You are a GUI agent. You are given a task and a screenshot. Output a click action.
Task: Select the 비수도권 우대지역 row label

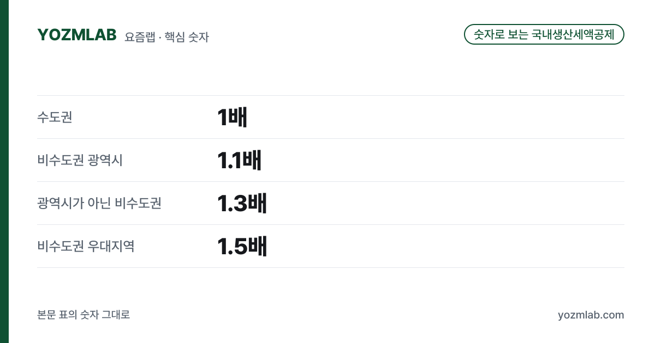pos(86,246)
